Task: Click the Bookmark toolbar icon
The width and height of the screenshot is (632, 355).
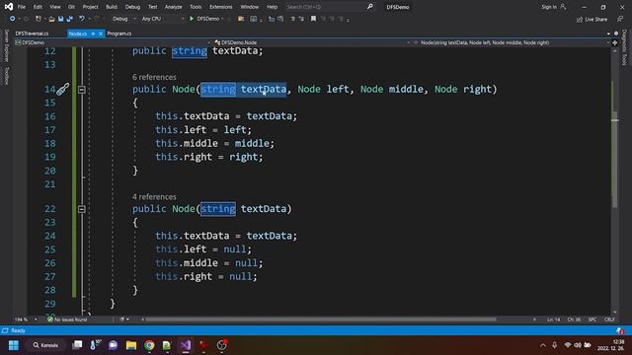Action: point(313,19)
